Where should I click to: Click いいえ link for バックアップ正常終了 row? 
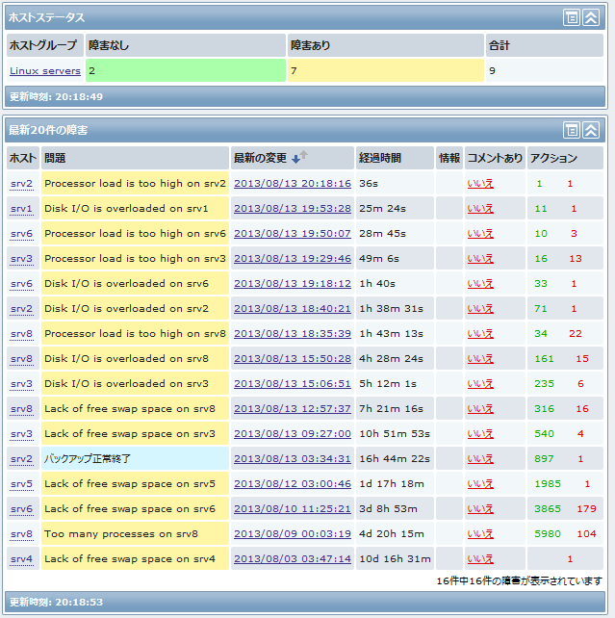click(x=480, y=459)
